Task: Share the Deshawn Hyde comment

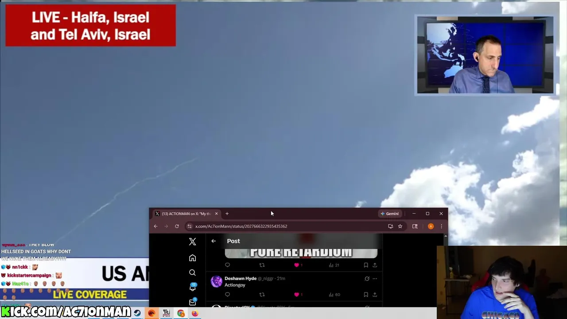Action: coord(375,295)
